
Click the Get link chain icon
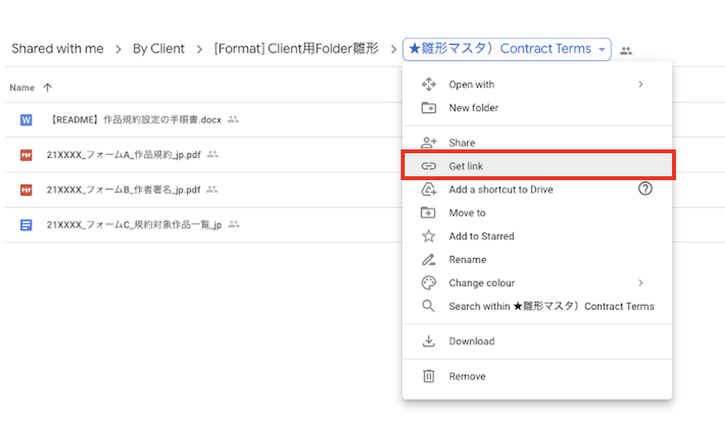click(x=429, y=166)
